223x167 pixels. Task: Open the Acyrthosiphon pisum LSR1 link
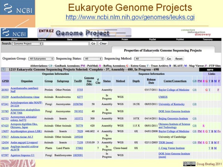click(26, 131)
